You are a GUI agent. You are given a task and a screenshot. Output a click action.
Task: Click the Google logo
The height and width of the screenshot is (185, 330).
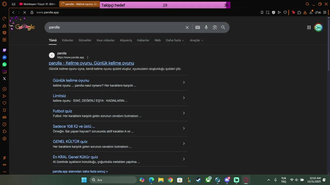point(25,27)
